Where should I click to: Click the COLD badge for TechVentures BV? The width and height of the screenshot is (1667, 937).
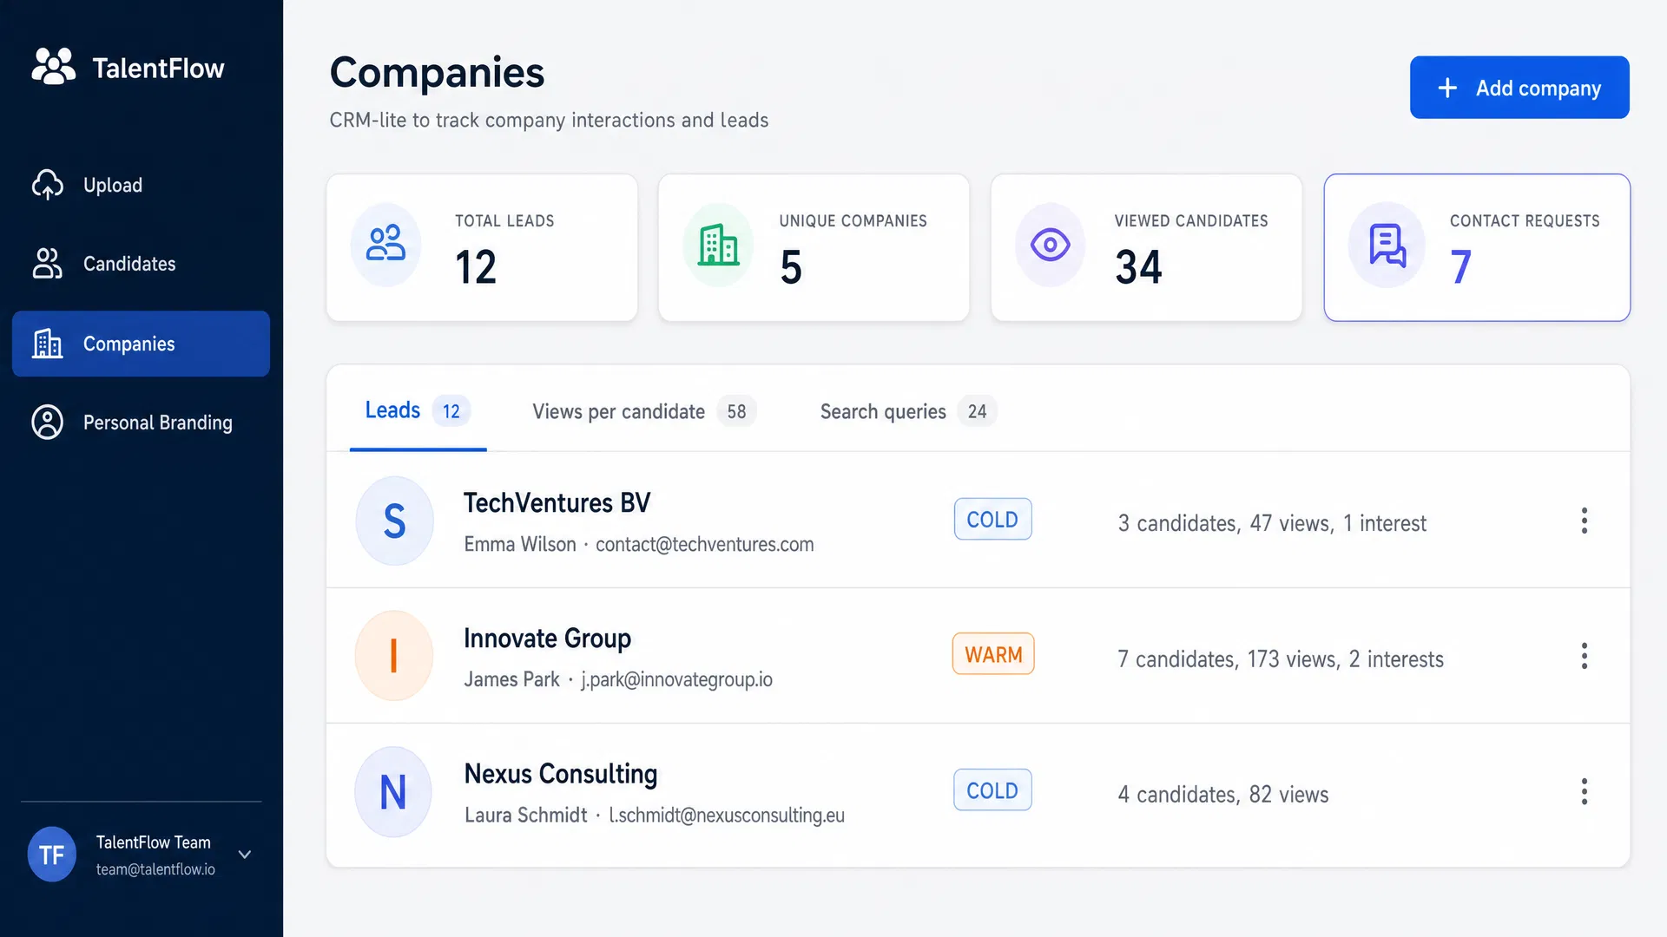point(992,519)
